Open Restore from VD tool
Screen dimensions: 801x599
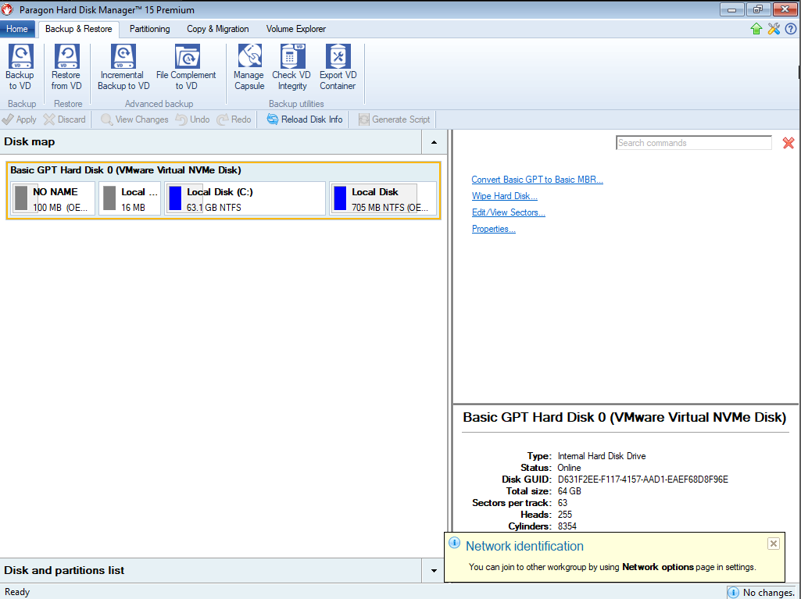coord(66,67)
